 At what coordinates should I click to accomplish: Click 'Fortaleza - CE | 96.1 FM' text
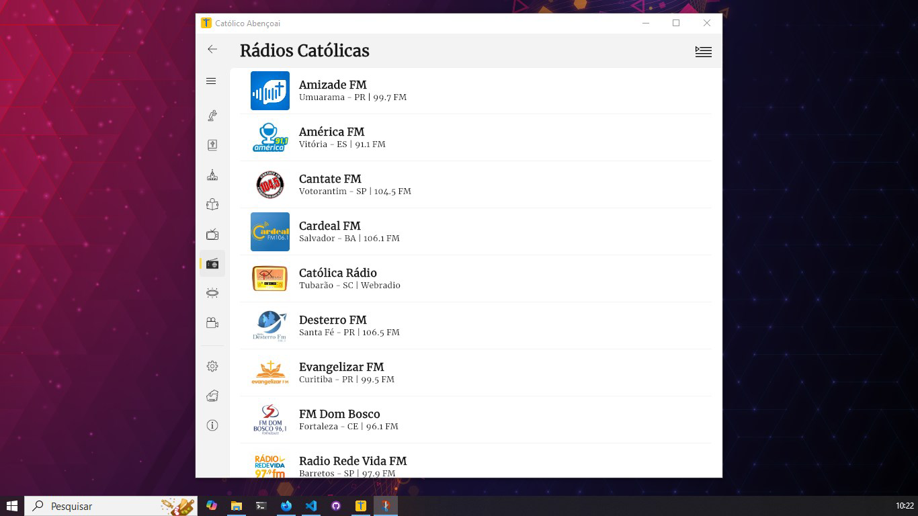pos(349,427)
